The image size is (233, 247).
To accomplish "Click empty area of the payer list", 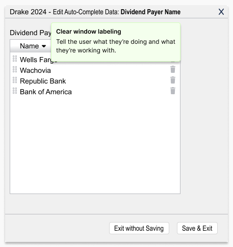I will 95,144.
